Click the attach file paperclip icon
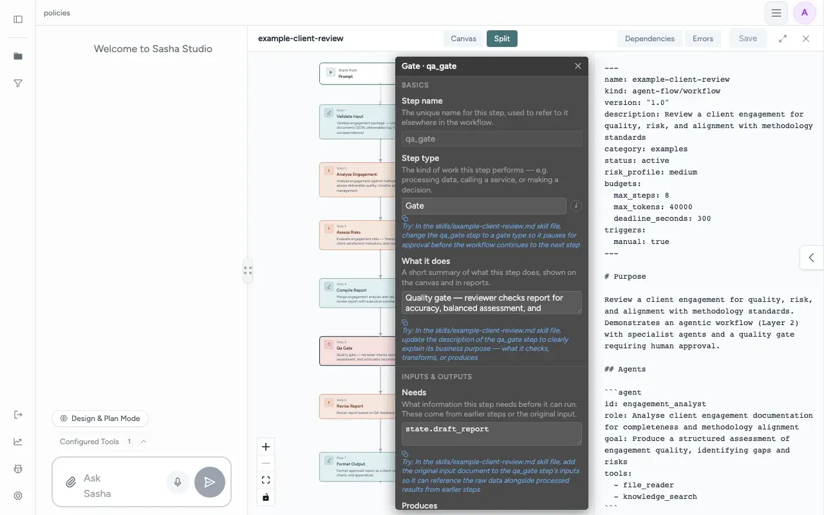824x515 pixels. [71, 482]
